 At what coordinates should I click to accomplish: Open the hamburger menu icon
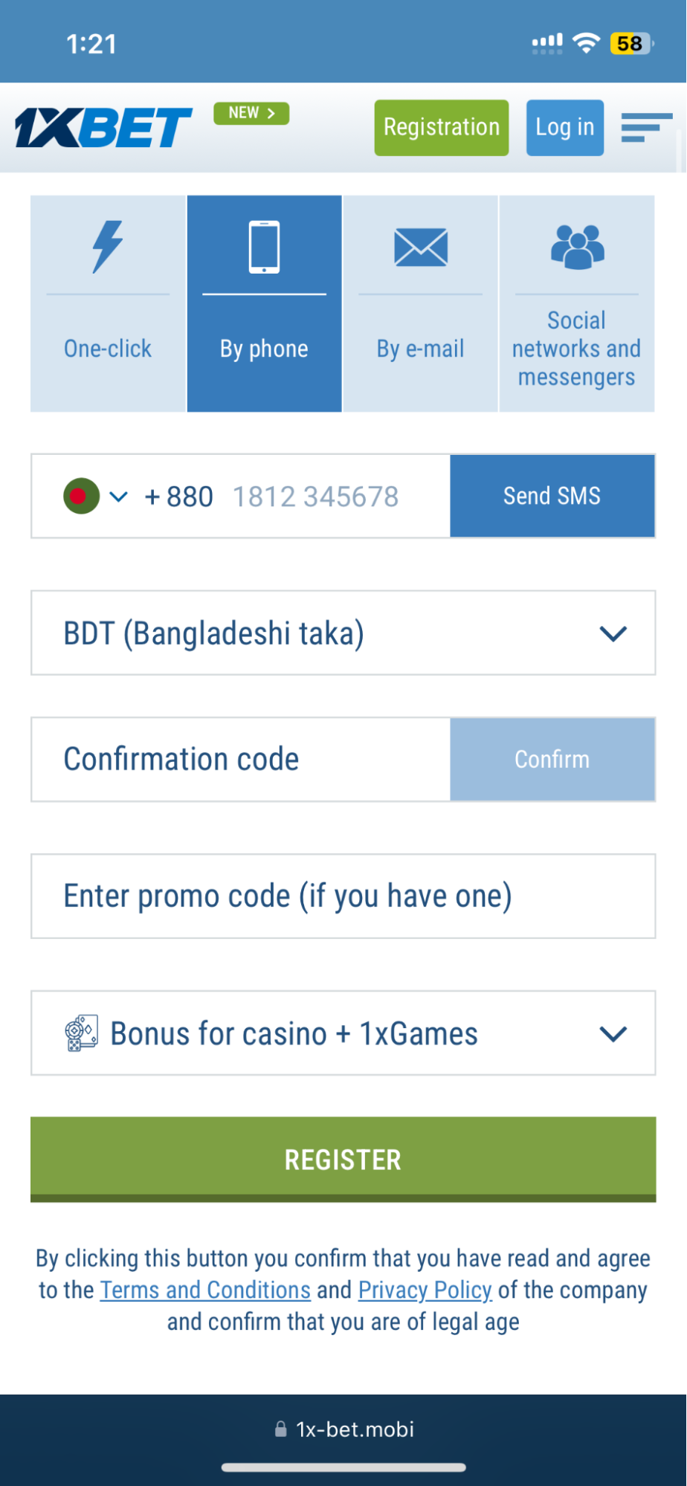pos(645,127)
